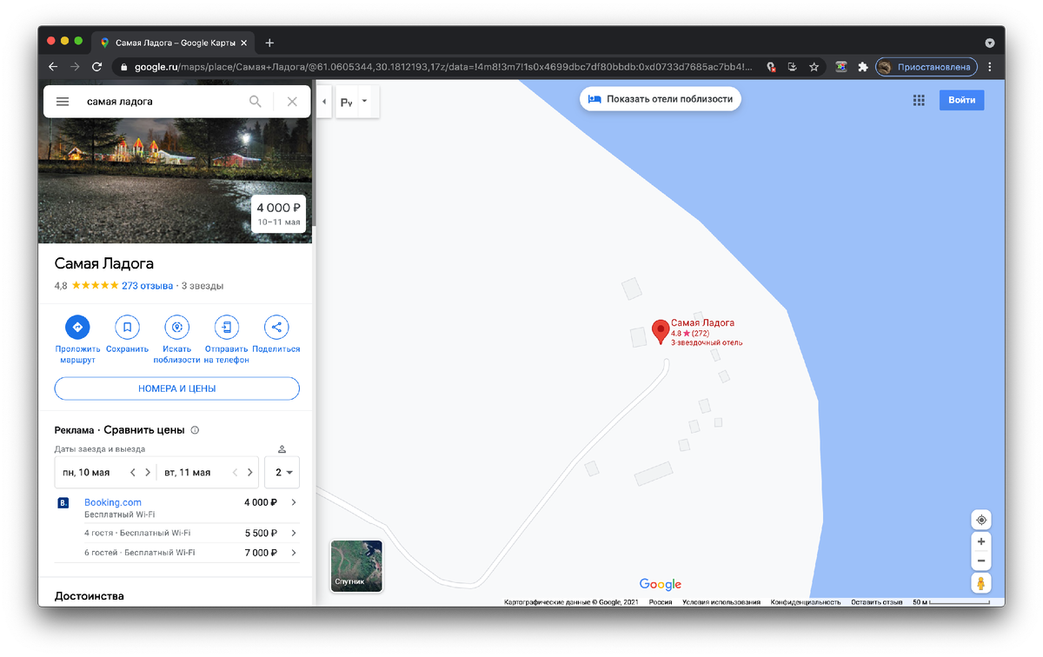Click the browser forward arrow
This screenshot has width=1043, height=657.
75,67
